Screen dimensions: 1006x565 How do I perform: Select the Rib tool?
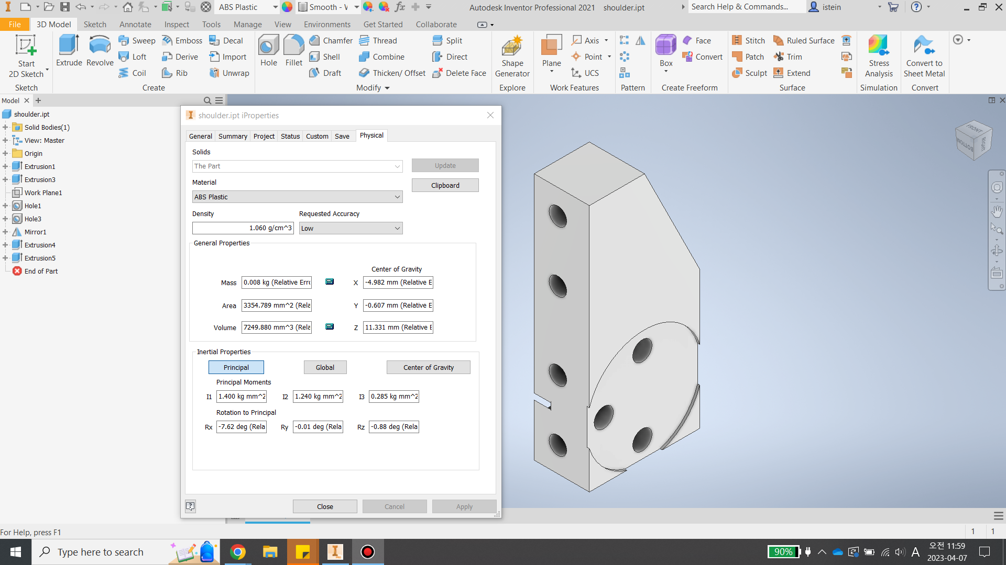[x=174, y=73]
